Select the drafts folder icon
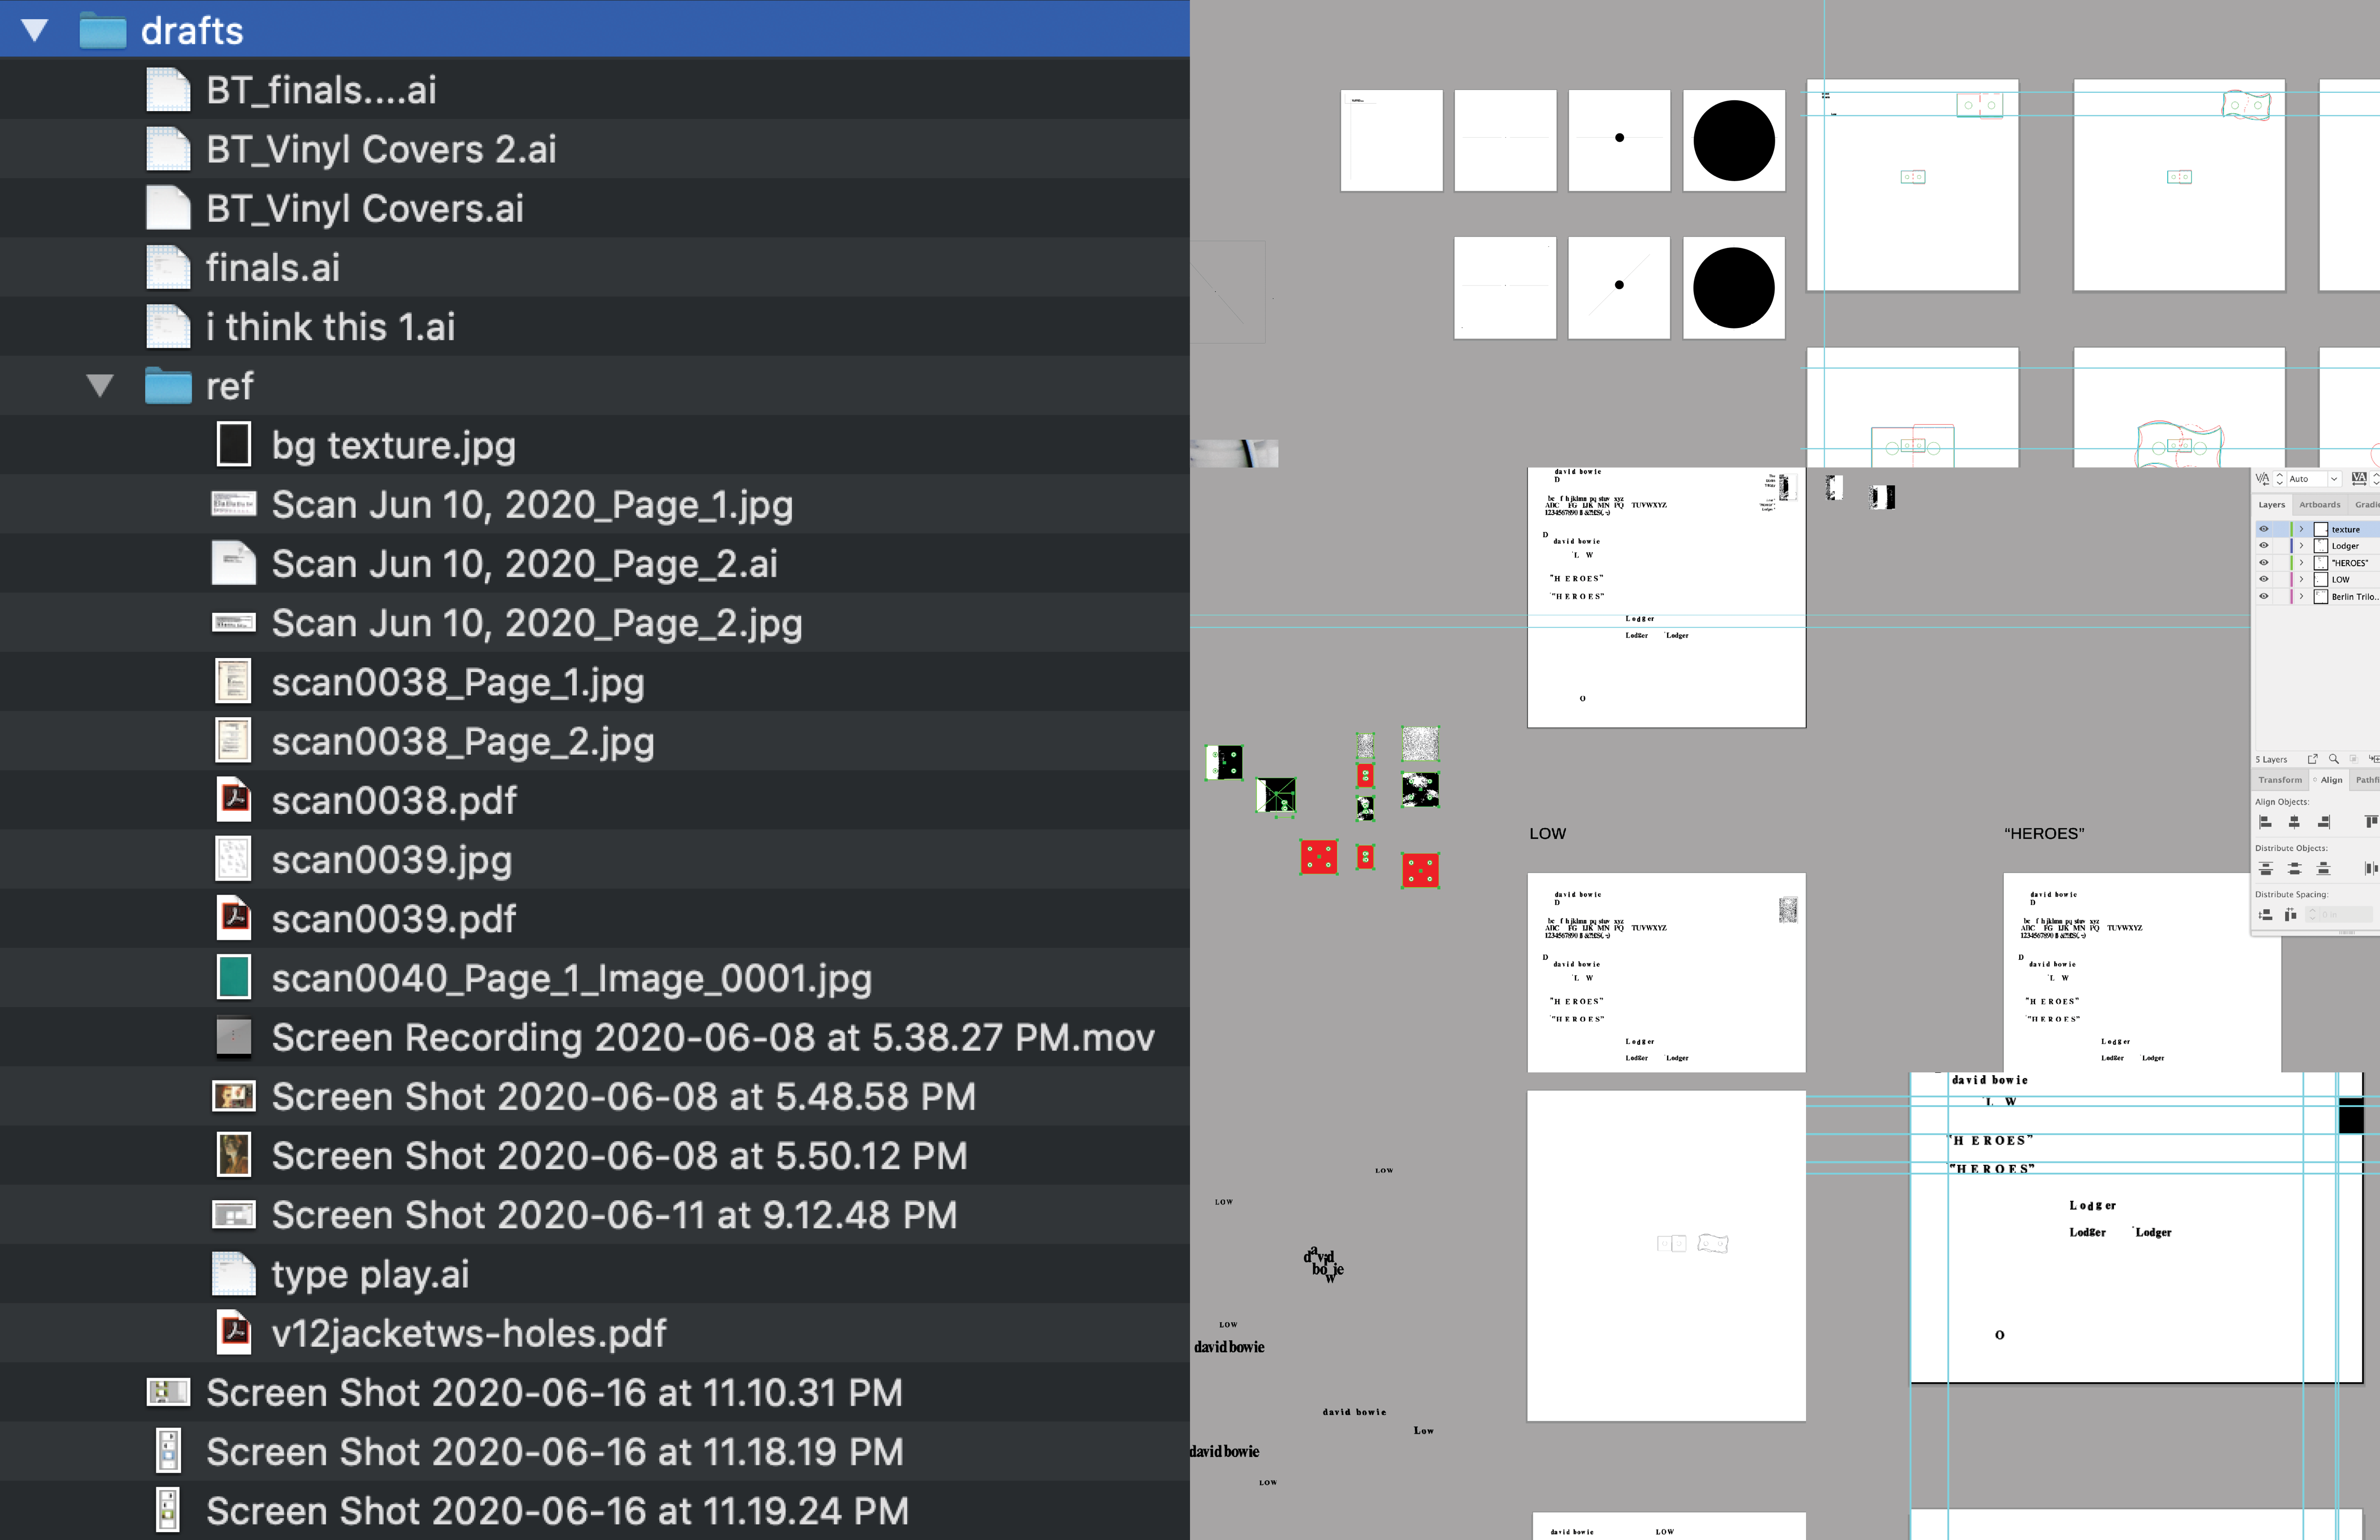This screenshot has width=2380, height=1540. click(x=103, y=30)
